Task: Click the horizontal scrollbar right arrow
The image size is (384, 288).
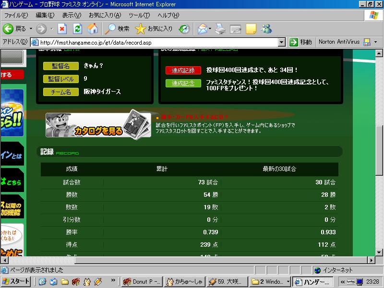Action: [372, 260]
